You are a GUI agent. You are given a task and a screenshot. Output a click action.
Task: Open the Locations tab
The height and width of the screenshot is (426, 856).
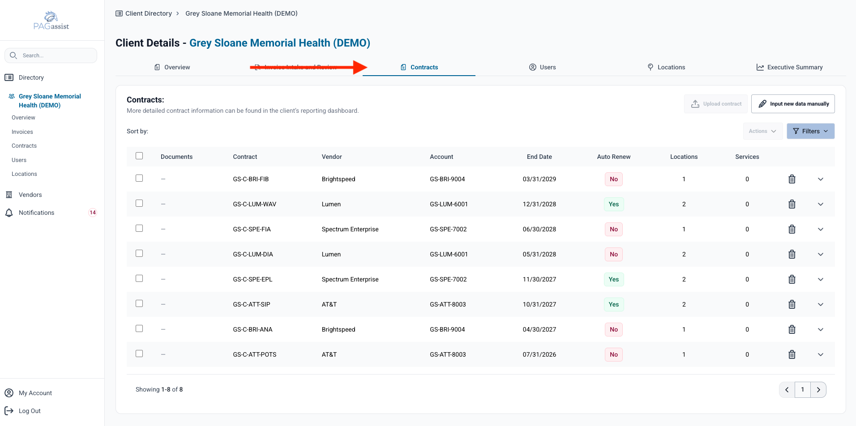pos(666,67)
